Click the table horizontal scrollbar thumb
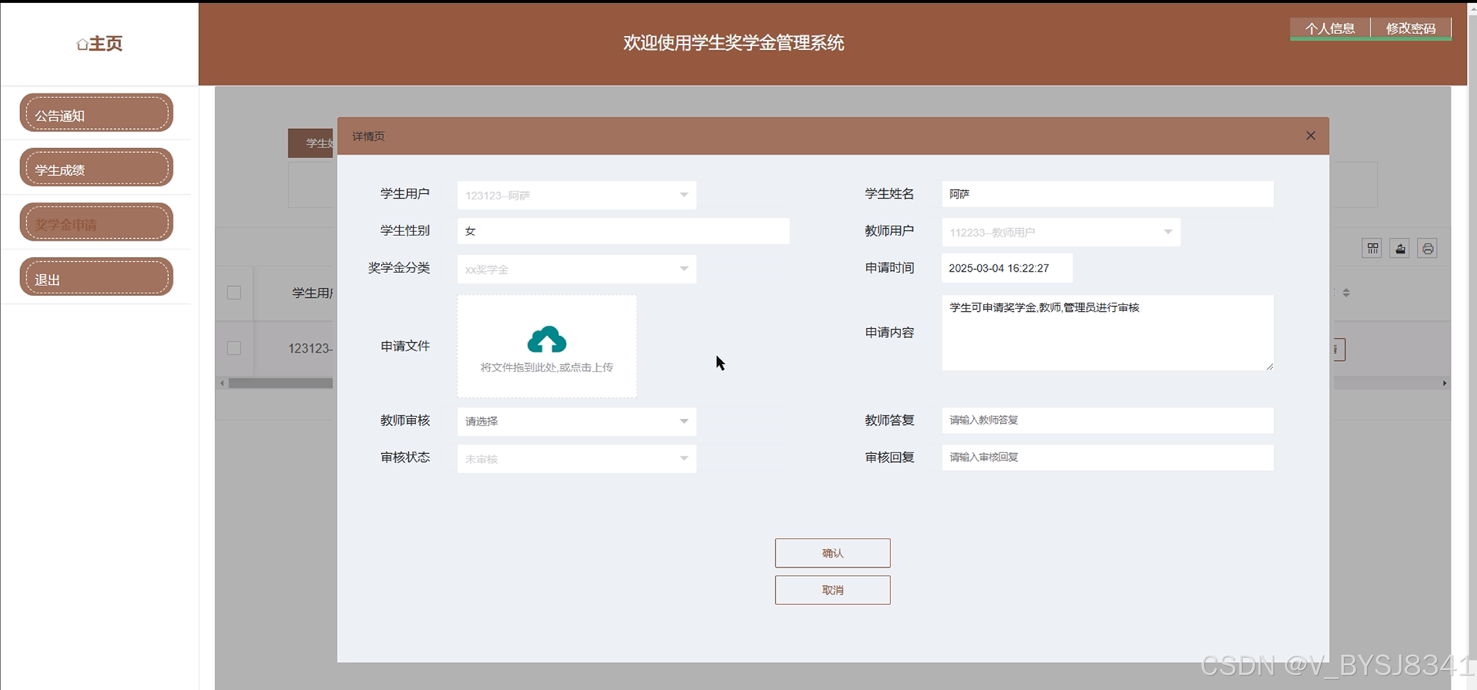This screenshot has width=1477, height=690. [x=281, y=384]
